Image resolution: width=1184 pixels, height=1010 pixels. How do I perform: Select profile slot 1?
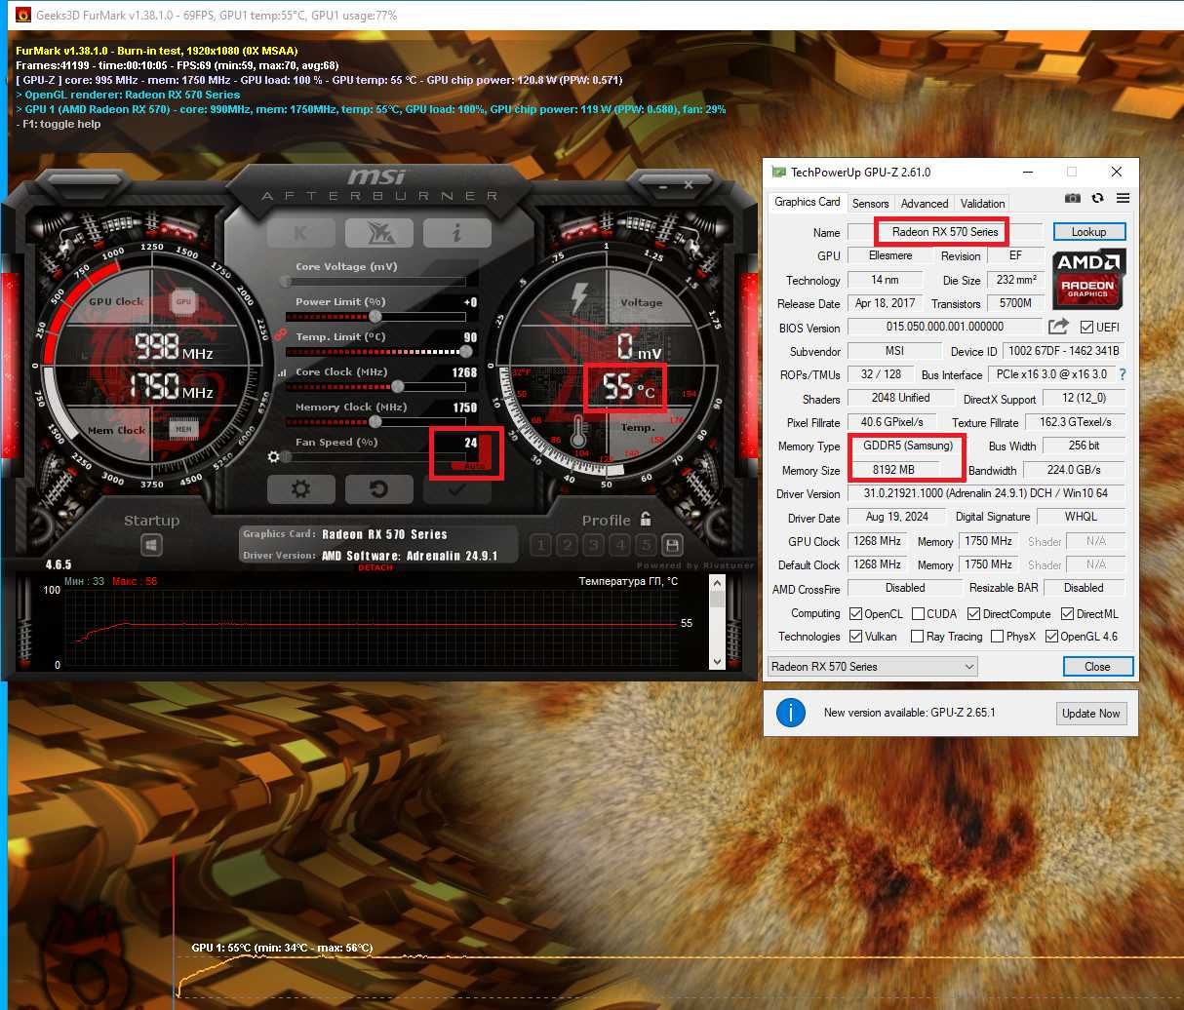click(x=540, y=545)
